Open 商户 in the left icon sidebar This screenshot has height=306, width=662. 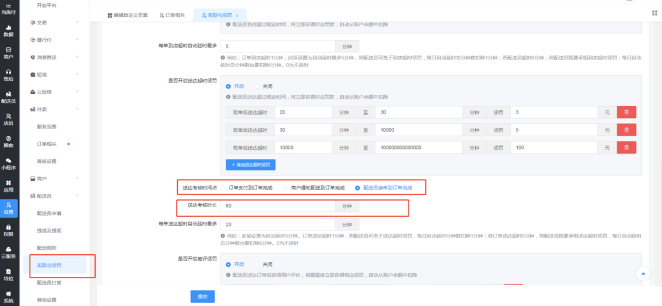[x=8, y=52]
